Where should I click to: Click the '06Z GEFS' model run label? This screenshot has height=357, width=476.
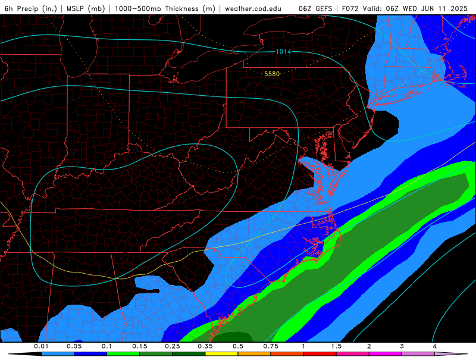[x=315, y=8]
